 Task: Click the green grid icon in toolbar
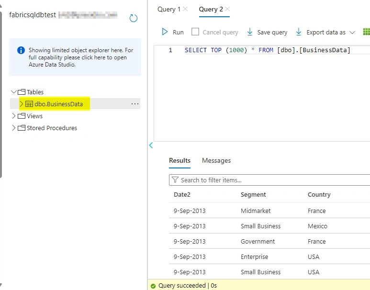coord(367,32)
